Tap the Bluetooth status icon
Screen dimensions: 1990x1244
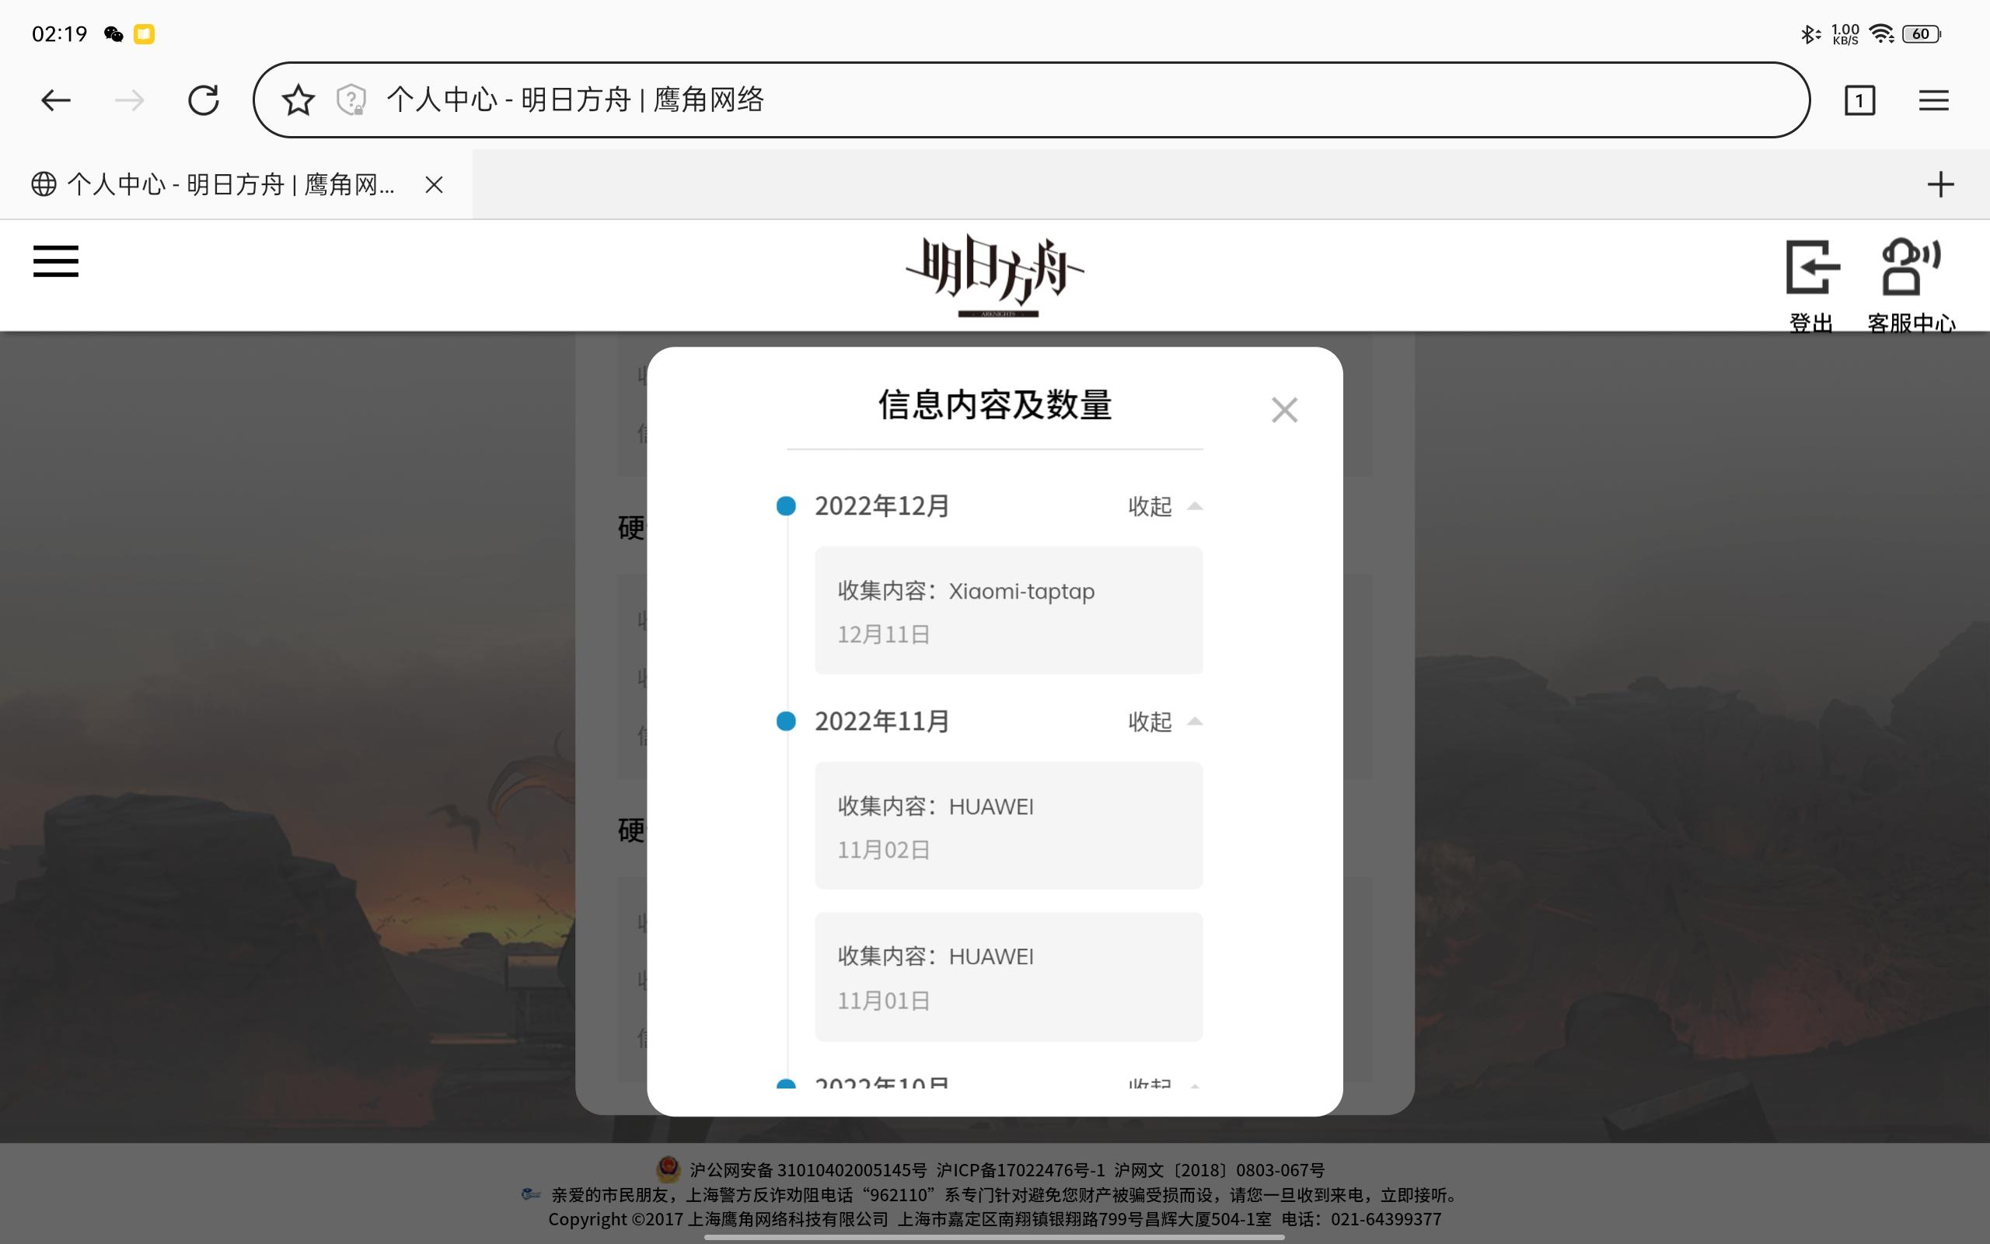point(1810,33)
